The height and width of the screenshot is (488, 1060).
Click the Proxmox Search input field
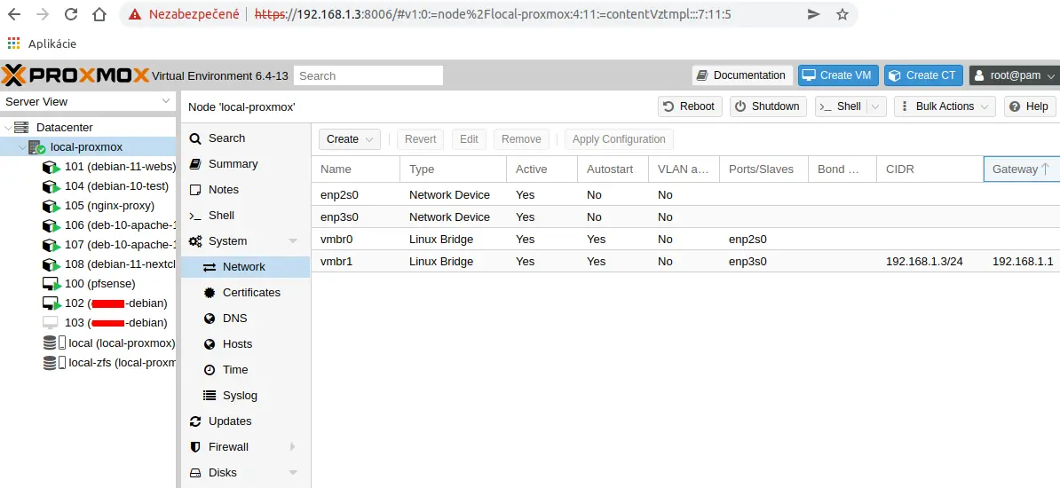368,75
